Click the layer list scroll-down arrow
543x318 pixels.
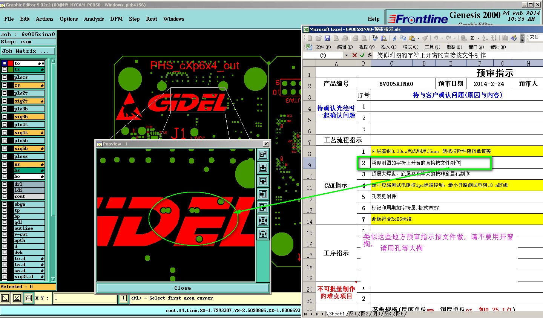(54, 279)
